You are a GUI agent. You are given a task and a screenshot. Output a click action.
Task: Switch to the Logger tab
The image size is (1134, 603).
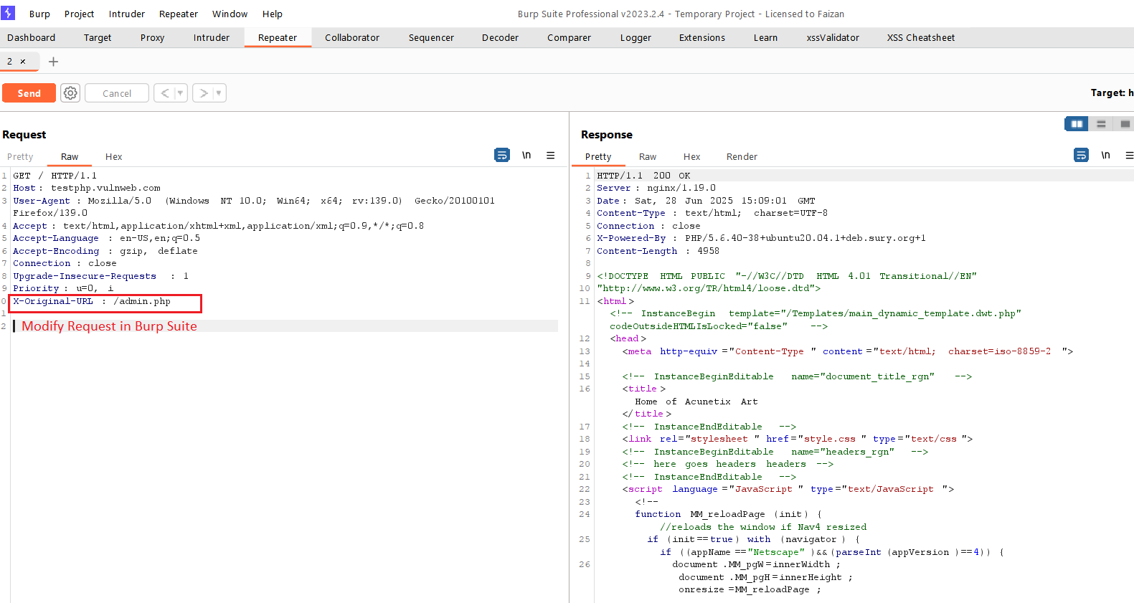click(x=635, y=37)
